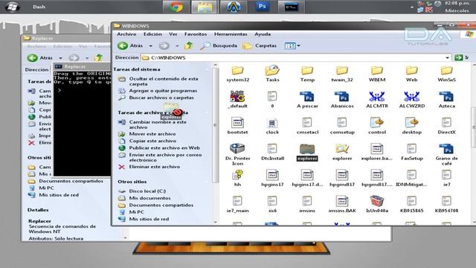Select the _default file icon
Screen dimensions: 476x268
tap(238, 99)
